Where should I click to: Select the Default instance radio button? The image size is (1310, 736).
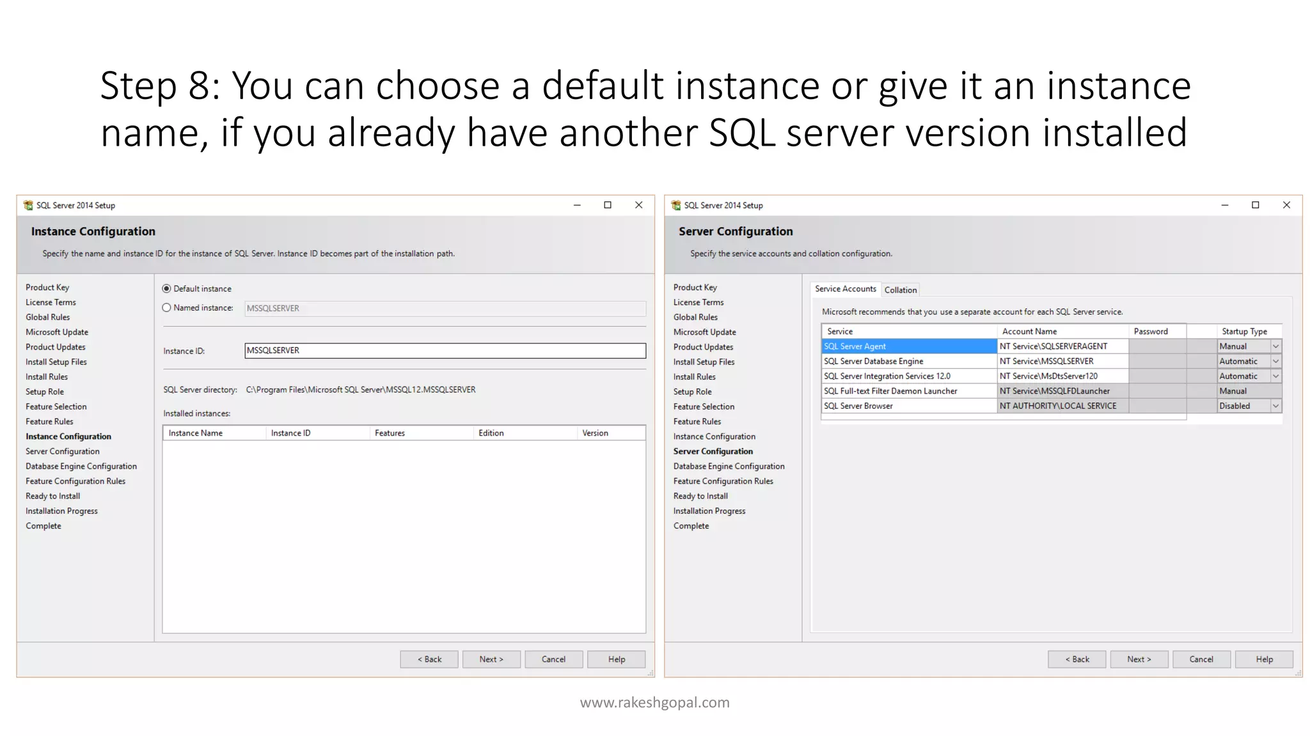tap(167, 289)
